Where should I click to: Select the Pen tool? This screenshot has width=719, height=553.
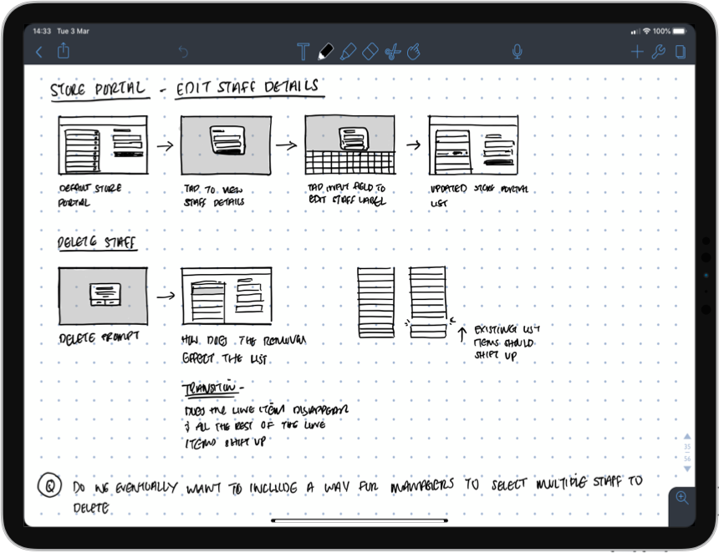pyautogui.click(x=325, y=51)
